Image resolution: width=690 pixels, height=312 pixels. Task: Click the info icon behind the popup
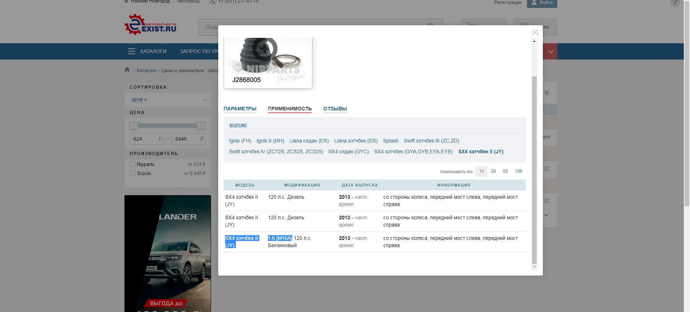coord(547,93)
